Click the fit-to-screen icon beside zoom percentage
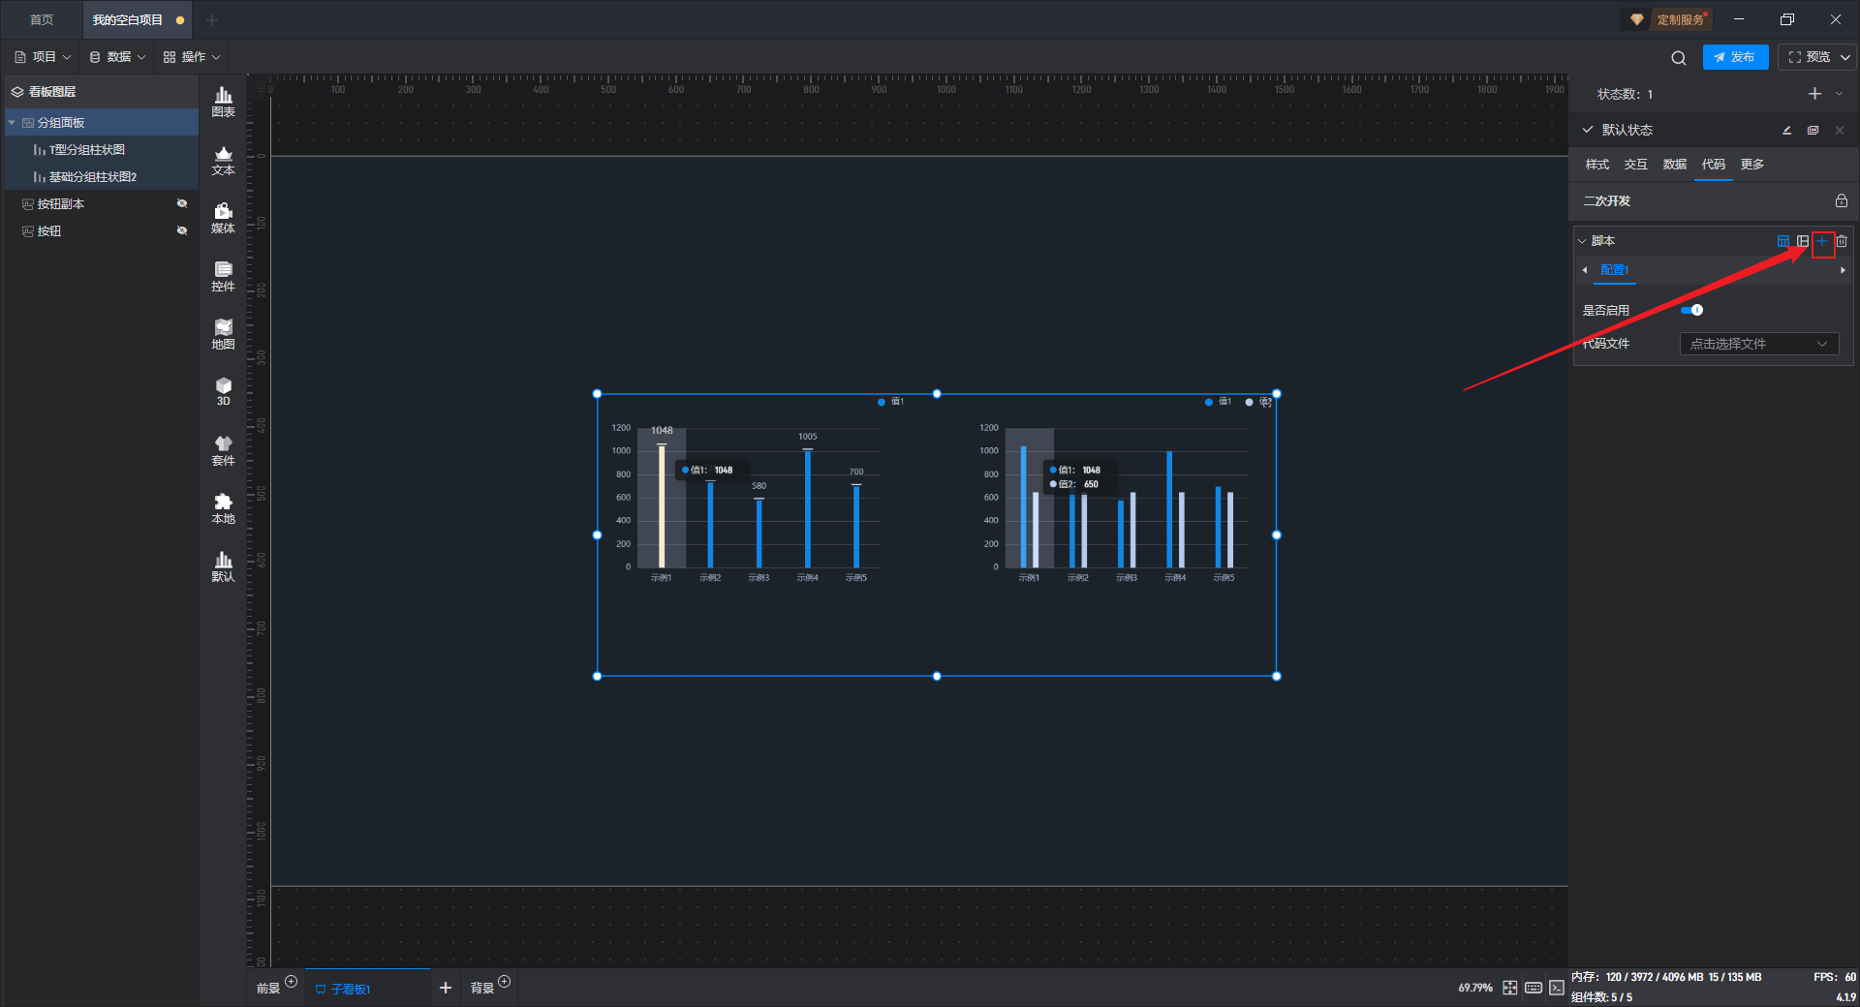The height and width of the screenshot is (1007, 1860). 1510,988
